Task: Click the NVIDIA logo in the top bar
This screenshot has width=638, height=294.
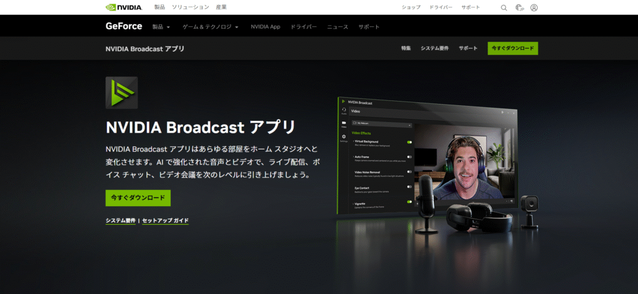Action: pyautogui.click(x=124, y=7)
